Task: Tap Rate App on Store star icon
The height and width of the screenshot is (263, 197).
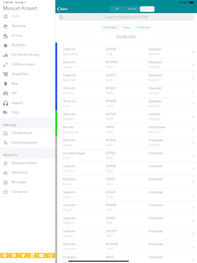Action: (x=6, y=163)
